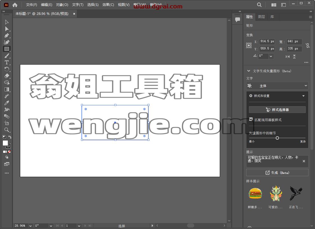Collapse the 样式和设置 section
The height and width of the screenshot is (229, 315).
303,96
